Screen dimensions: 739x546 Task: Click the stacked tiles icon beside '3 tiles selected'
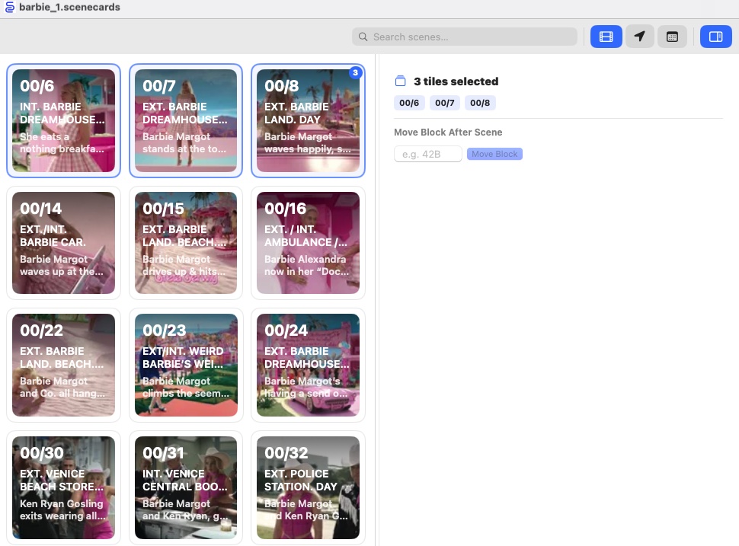[x=400, y=81]
